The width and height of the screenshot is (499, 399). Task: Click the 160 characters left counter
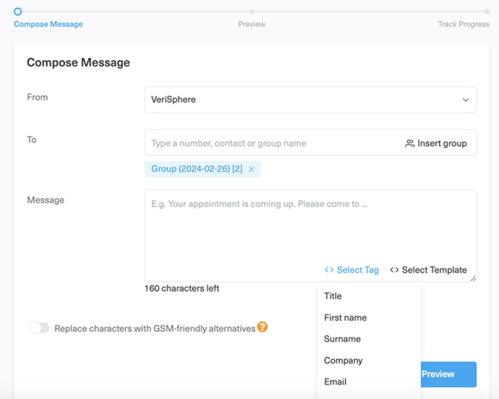182,288
